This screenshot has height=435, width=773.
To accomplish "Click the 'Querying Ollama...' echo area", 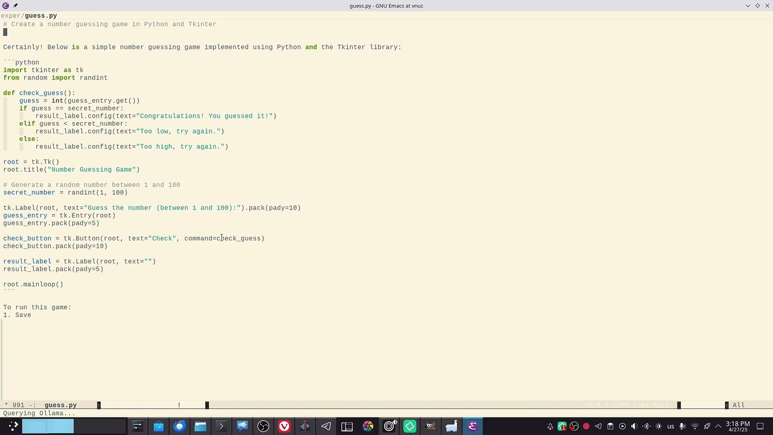I will [x=39, y=413].
